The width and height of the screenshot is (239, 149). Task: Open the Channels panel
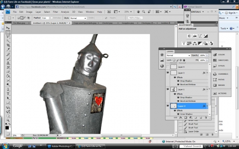221,74
